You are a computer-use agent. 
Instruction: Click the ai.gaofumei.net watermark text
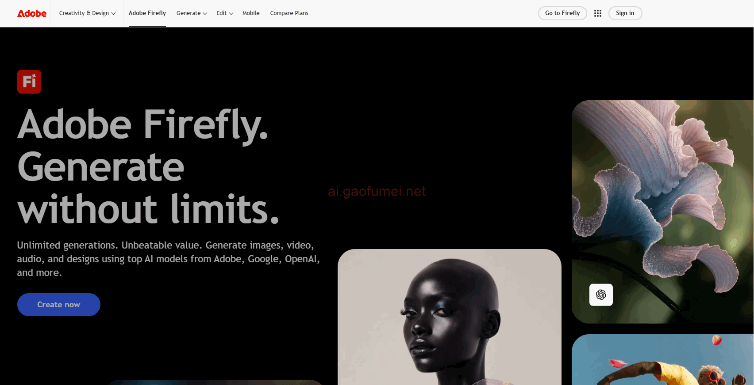pos(377,191)
